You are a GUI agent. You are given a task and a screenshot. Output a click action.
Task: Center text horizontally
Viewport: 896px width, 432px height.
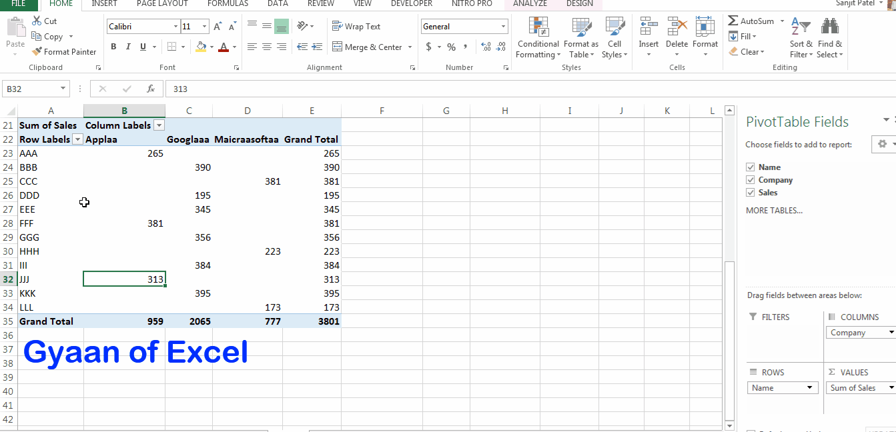pyautogui.click(x=267, y=47)
